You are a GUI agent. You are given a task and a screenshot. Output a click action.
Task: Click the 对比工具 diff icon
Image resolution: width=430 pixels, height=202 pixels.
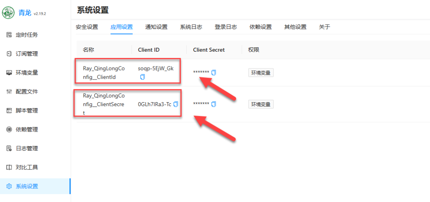click(x=9, y=167)
